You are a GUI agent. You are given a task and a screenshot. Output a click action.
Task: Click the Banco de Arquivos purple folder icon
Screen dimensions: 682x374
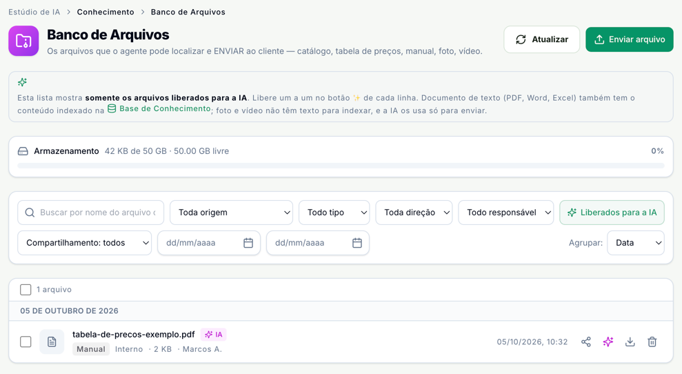click(x=23, y=41)
